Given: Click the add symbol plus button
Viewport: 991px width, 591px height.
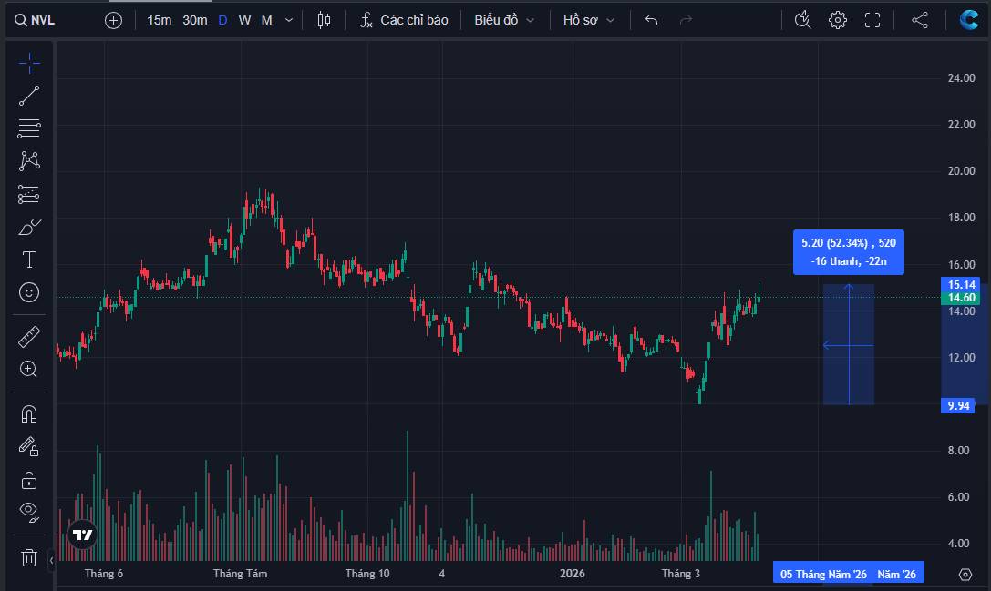Looking at the screenshot, I should pos(113,20).
